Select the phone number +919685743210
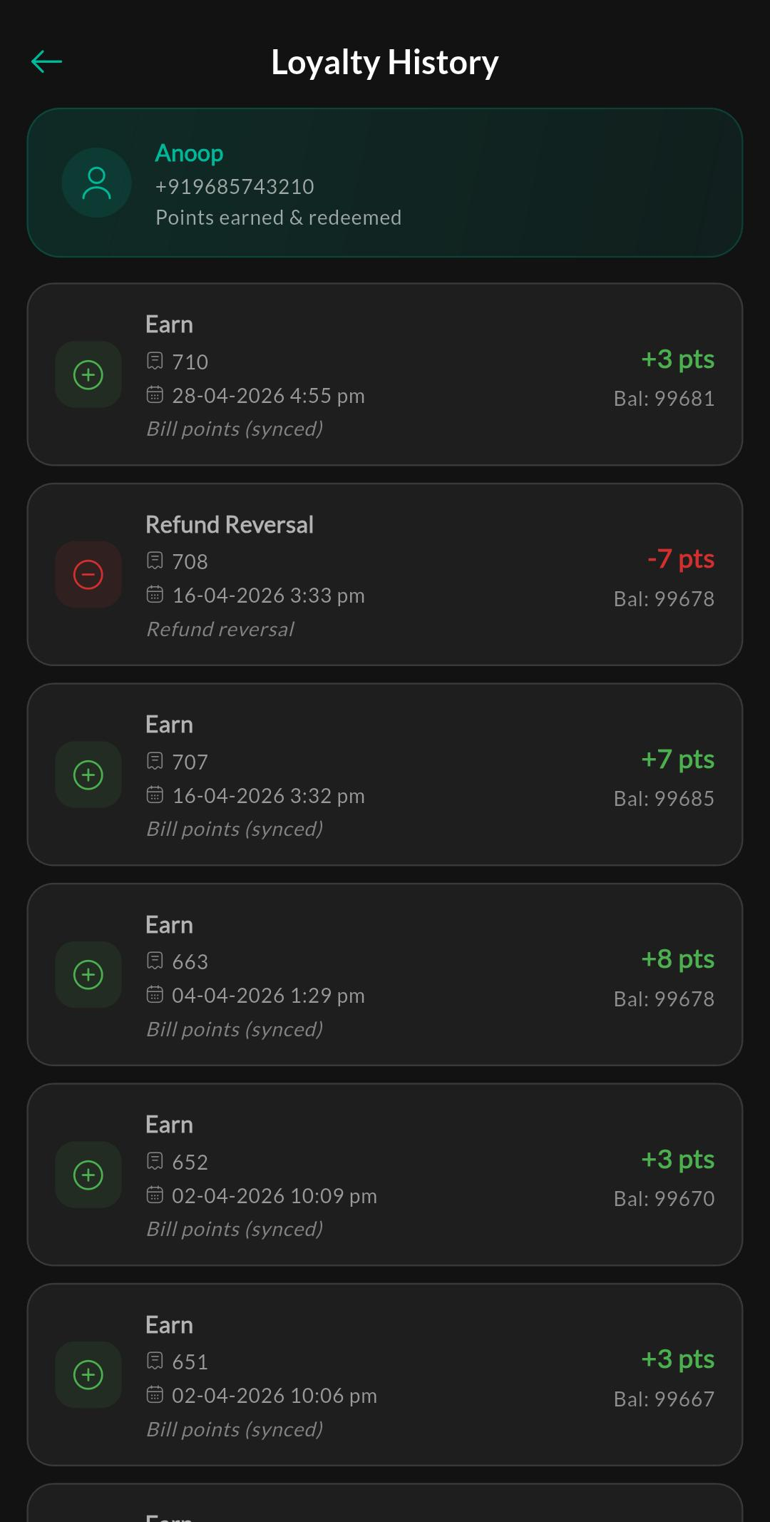This screenshot has width=770, height=1522. pyautogui.click(x=235, y=187)
